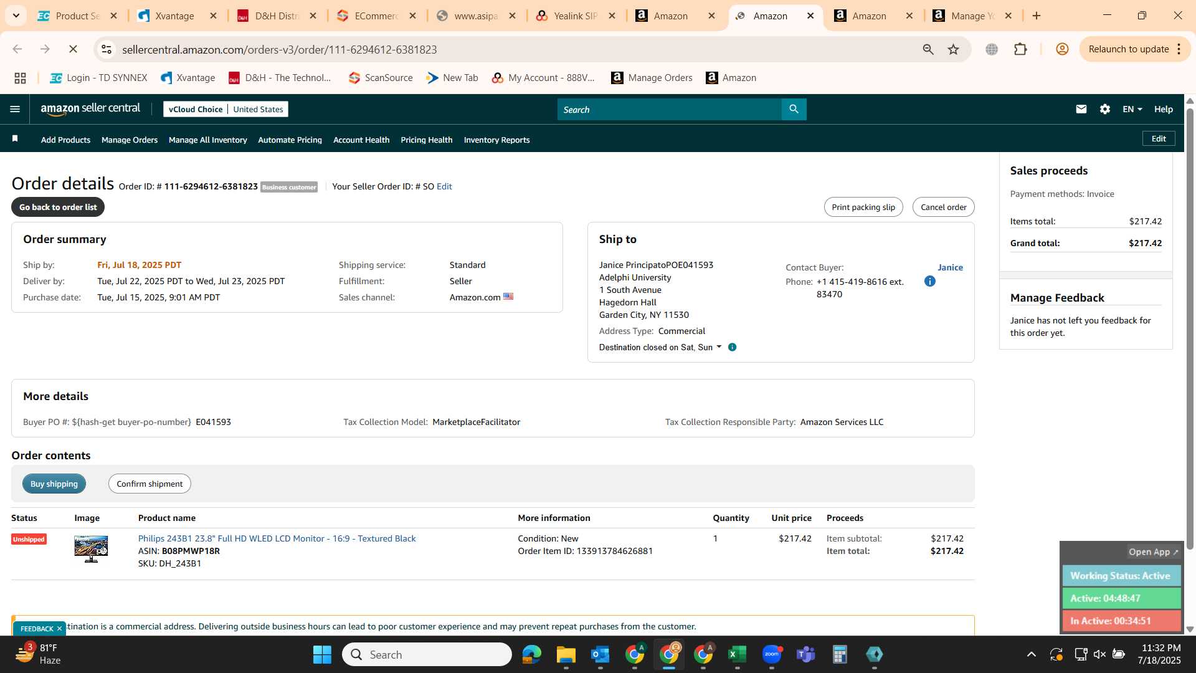
Task: Open the weather widget showing 81°F Haze
Action: pyautogui.click(x=39, y=654)
